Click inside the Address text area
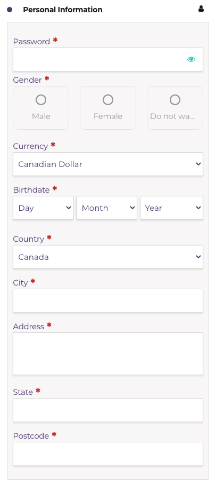 tap(108, 354)
